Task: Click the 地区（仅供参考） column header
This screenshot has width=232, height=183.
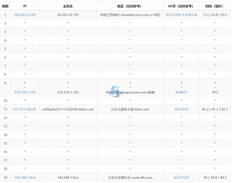Action: 130,6
